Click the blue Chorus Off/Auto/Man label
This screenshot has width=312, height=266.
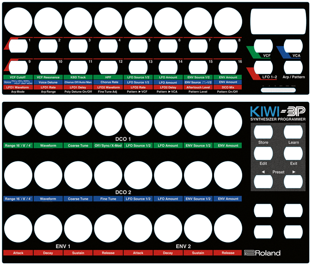click(x=78, y=82)
